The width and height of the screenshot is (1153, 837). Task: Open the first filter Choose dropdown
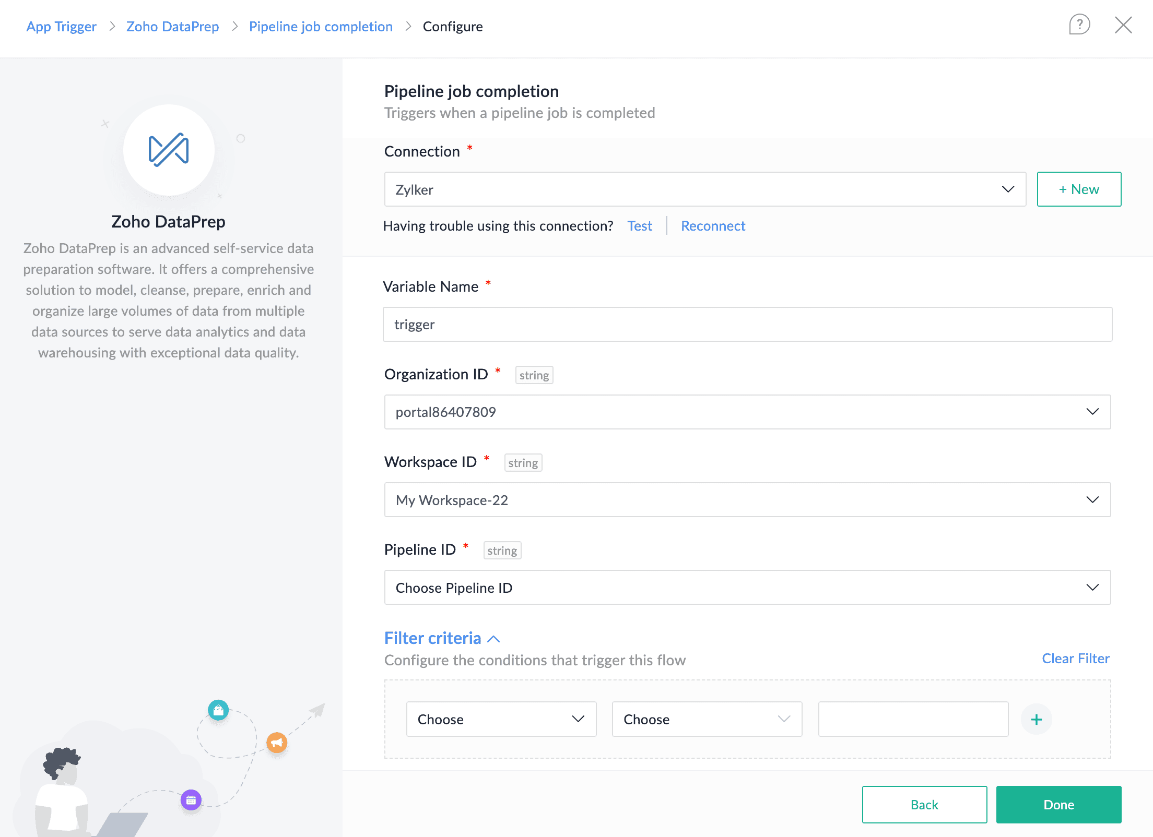[501, 719]
